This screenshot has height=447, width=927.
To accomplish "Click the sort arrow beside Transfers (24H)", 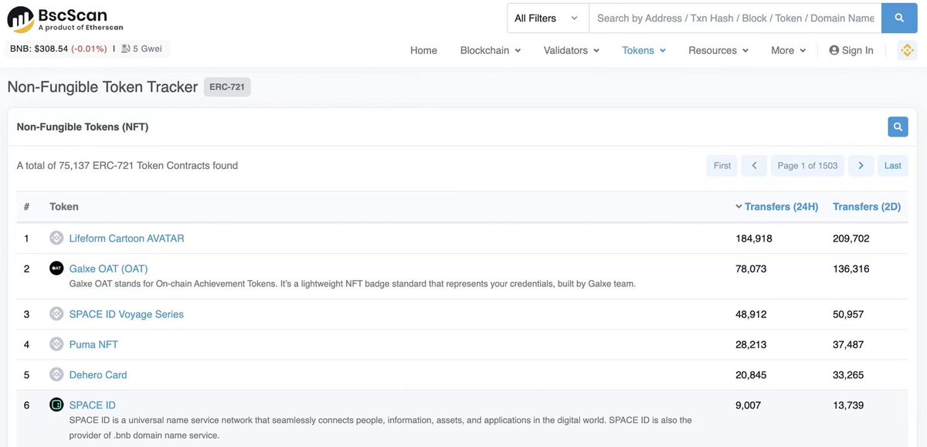I will click(739, 207).
